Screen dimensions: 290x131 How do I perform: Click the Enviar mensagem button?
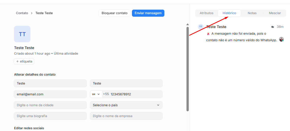(148, 13)
